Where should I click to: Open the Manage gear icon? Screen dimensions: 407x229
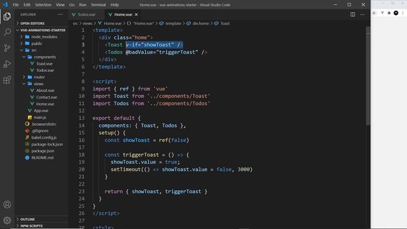click(x=7, y=220)
